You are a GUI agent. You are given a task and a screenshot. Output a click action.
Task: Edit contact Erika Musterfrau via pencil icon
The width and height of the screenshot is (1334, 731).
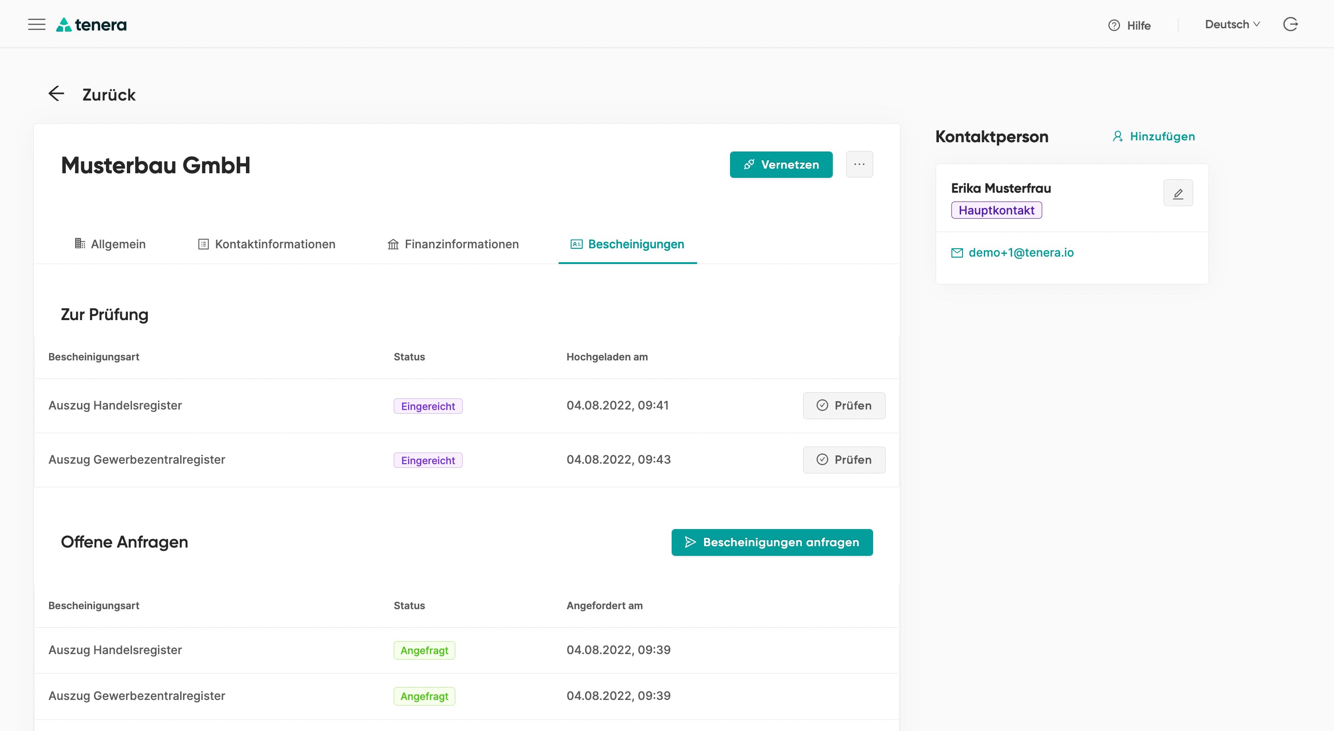[x=1177, y=193]
